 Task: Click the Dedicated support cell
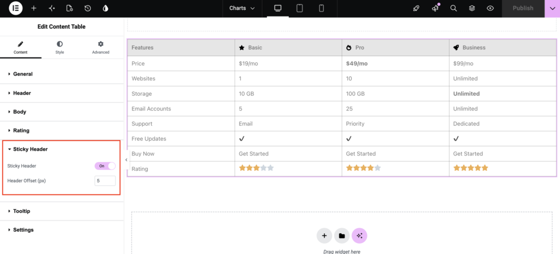tap(503, 124)
